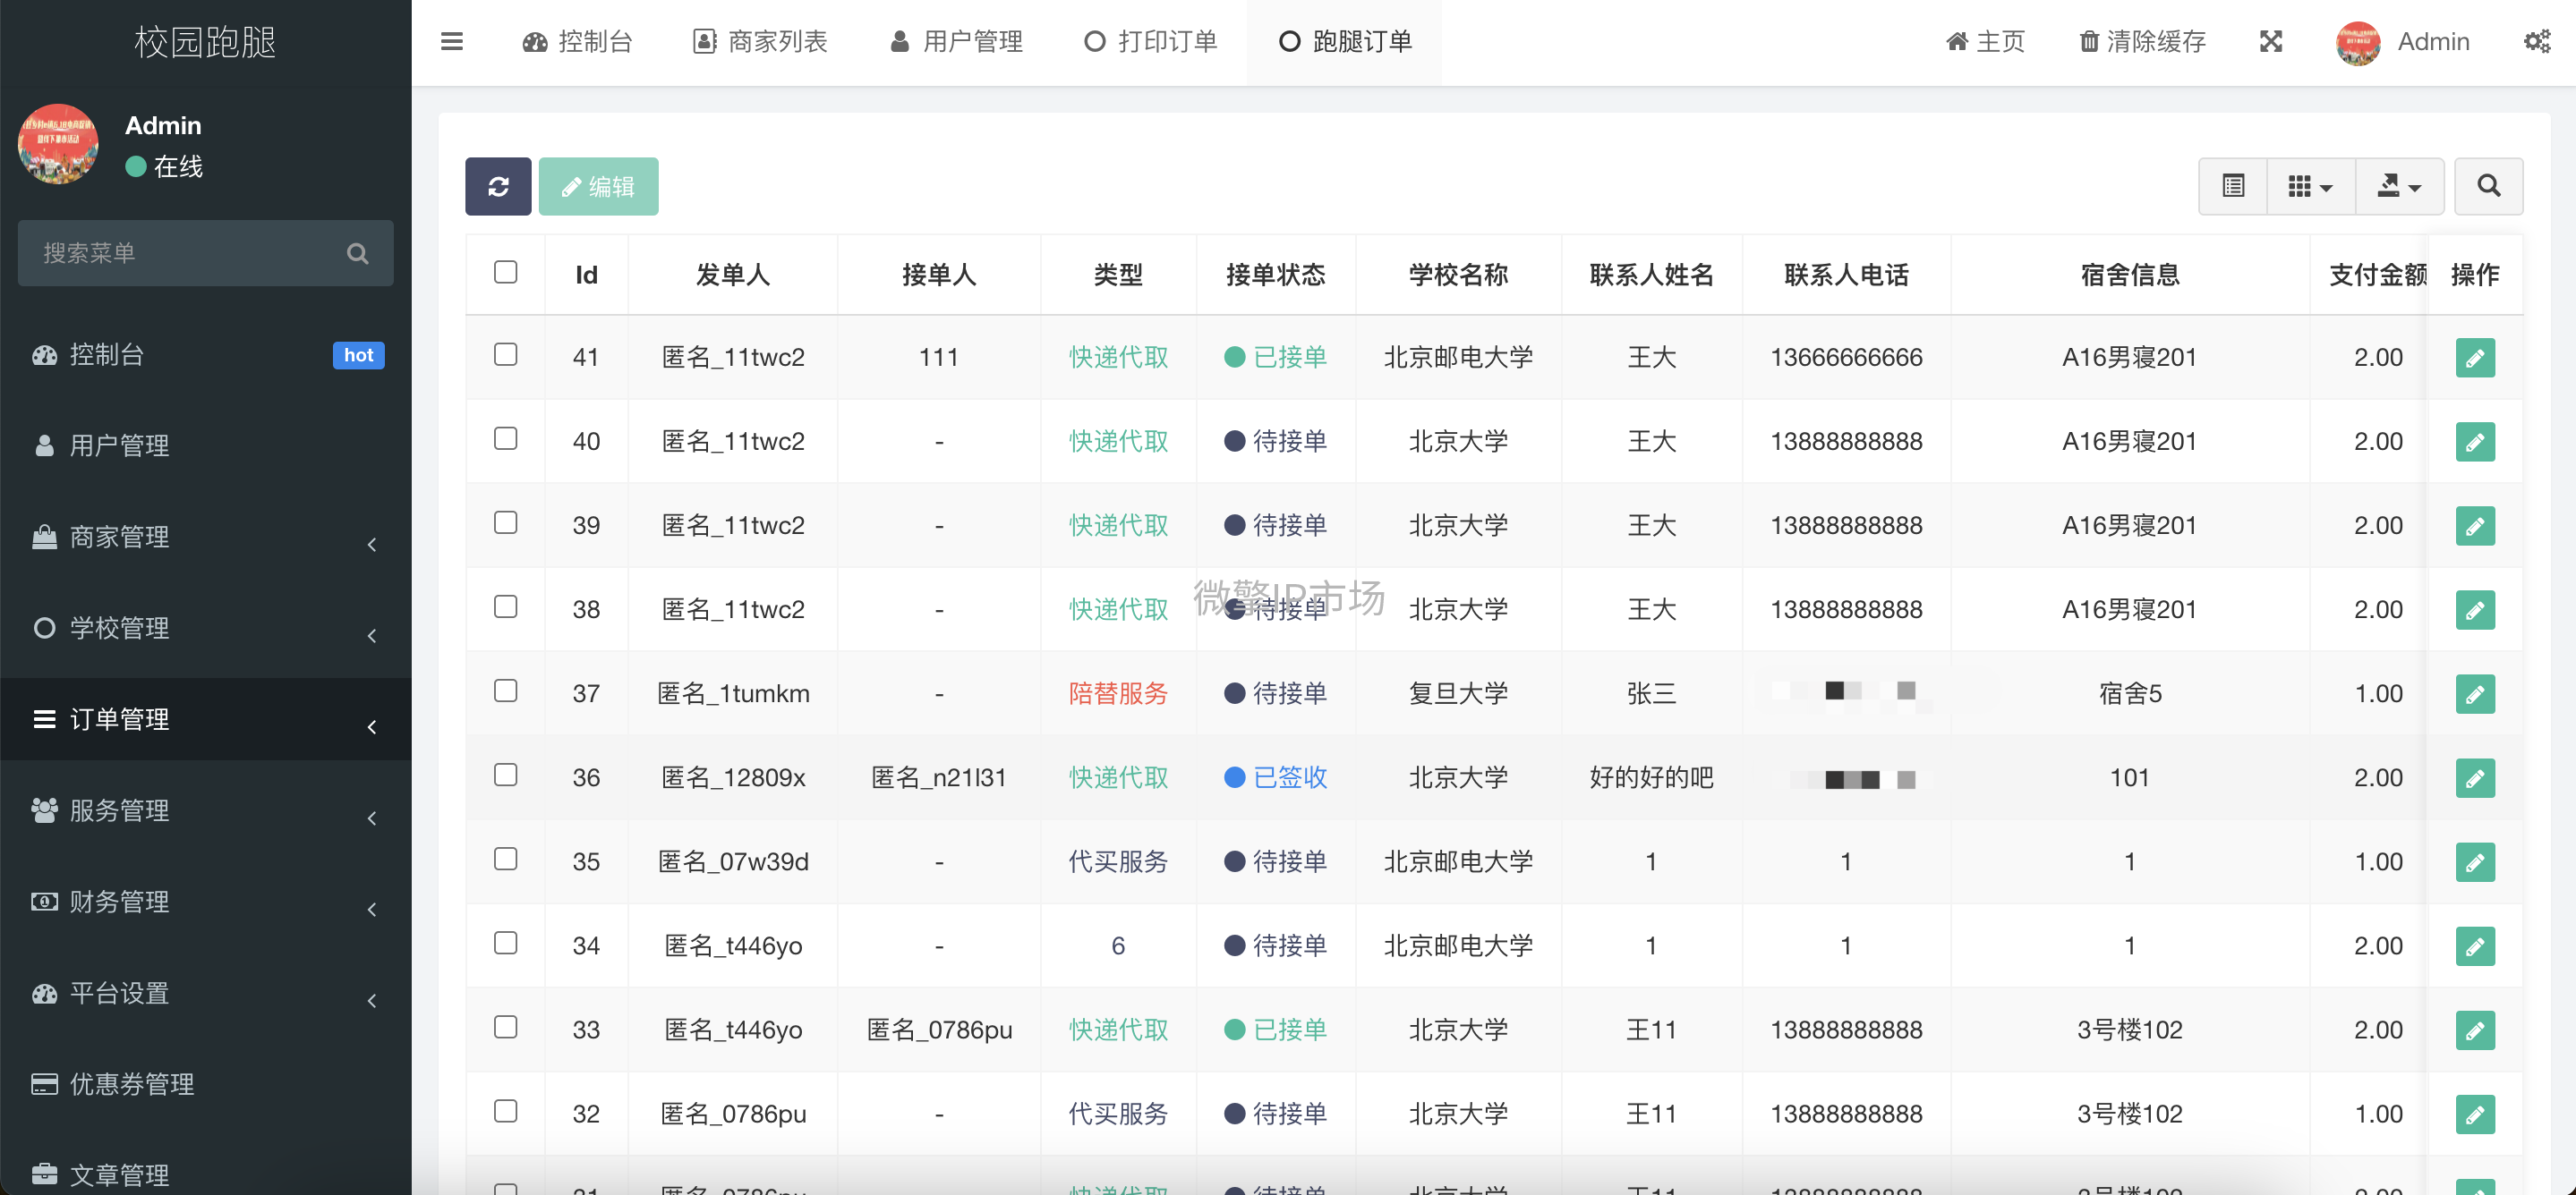Image resolution: width=2576 pixels, height=1195 pixels.
Task: Check the box for order 34
Action: [506, 942]
